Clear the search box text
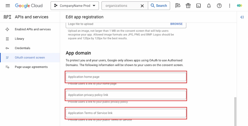The width and height of the screenshot is (248, 126). pos(142,6)
